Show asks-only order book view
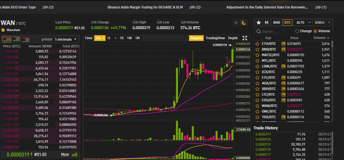Image resolution: width=344 pixels, height=160 pixels. (26, 39)
